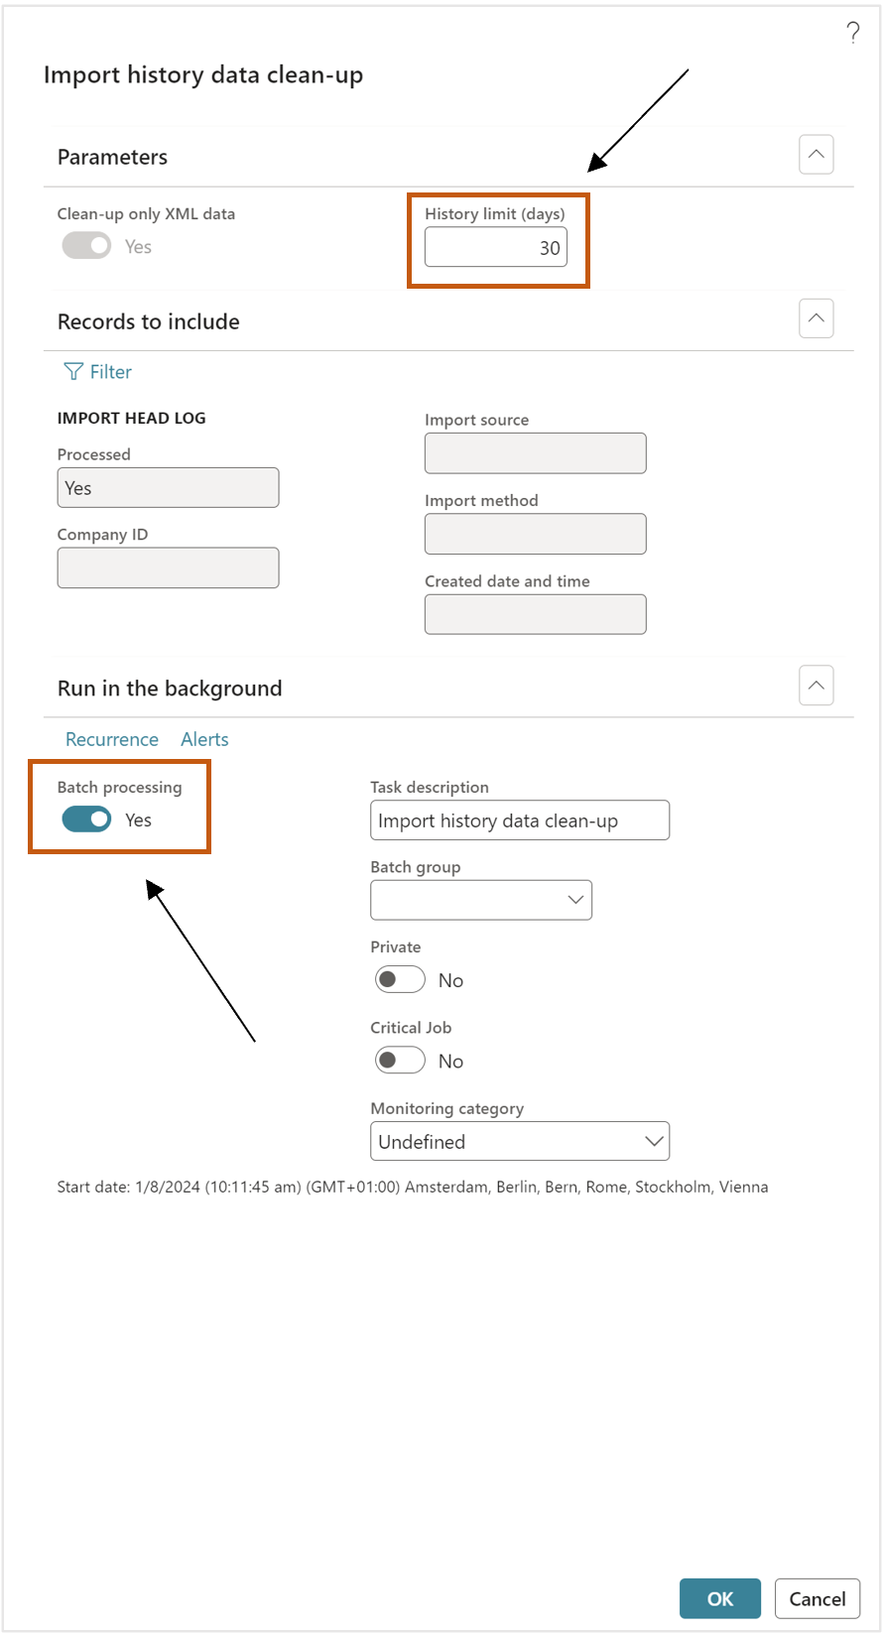Click the Task description input field
The width and height of the screenshot is (884, 1634).
[520, 820]
